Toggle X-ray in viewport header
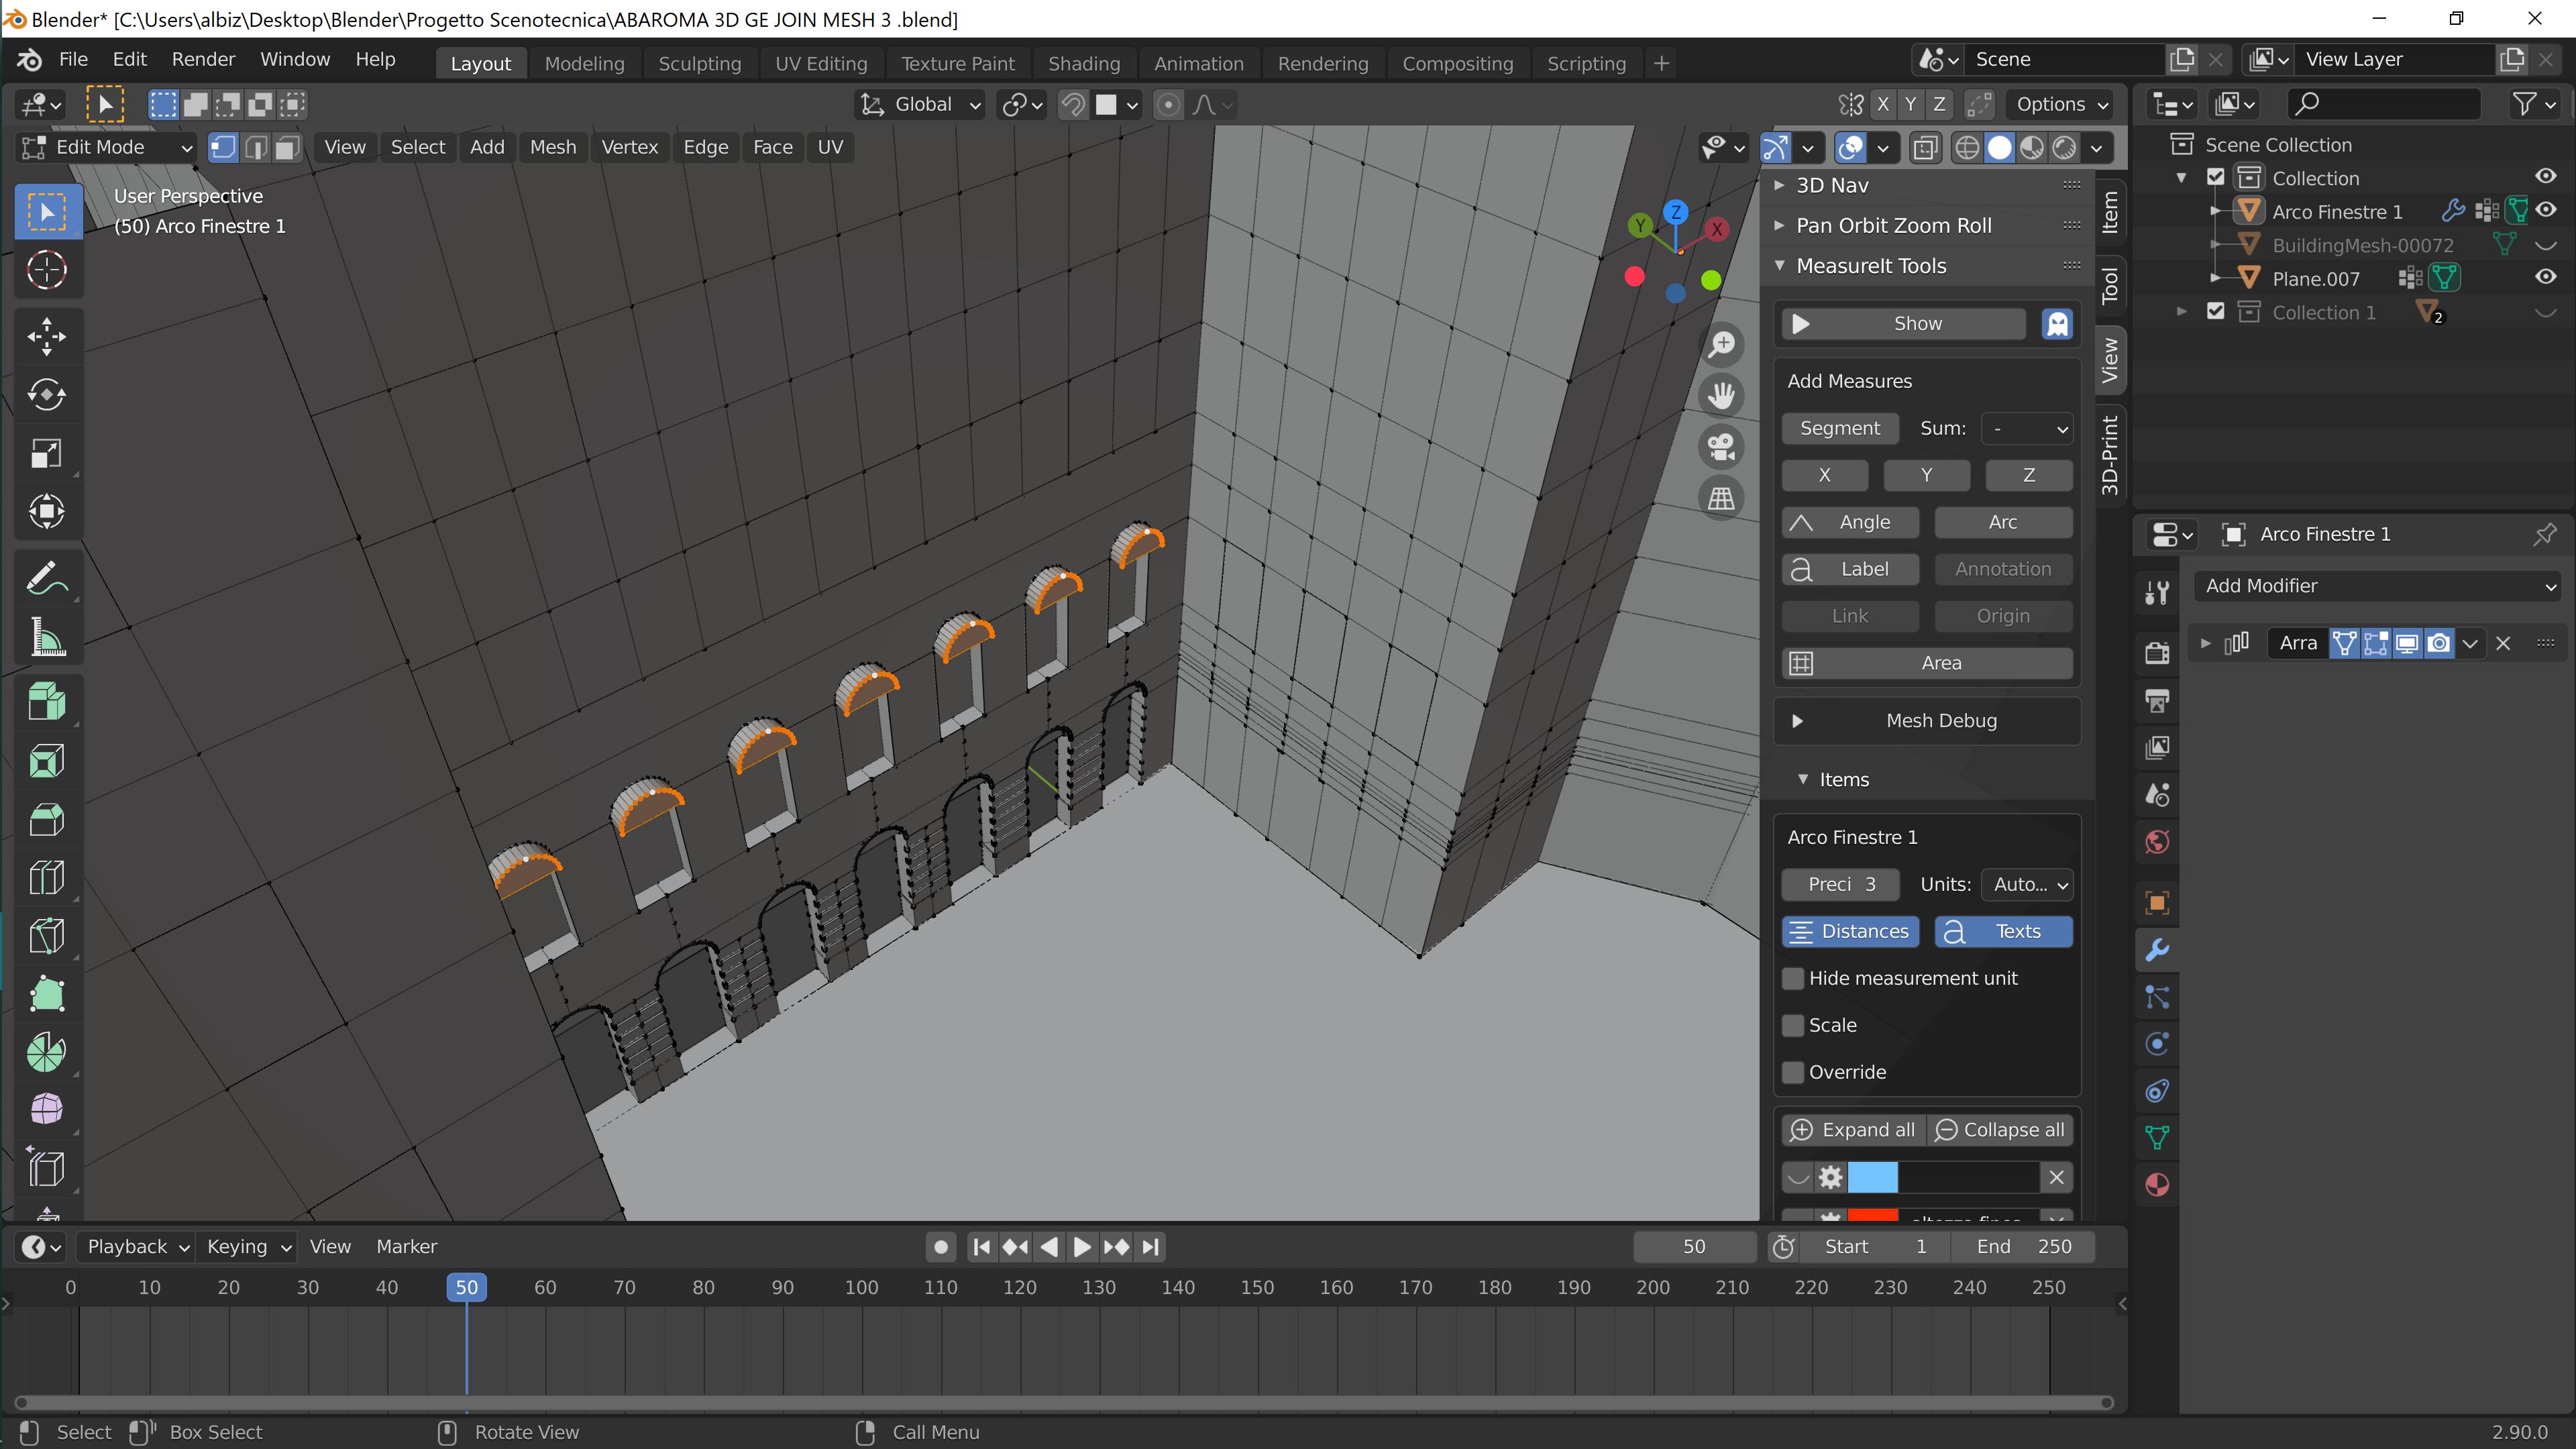The height and width of the screenshot is (1449, 2576). [x=1924, y=148]
